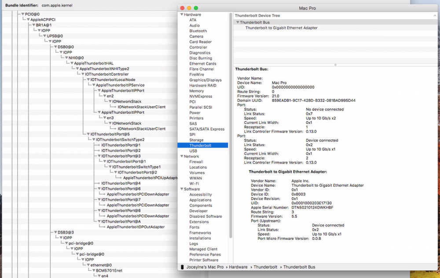
Task: Select USB in the Hardware list
Action: tap(193, 151)
